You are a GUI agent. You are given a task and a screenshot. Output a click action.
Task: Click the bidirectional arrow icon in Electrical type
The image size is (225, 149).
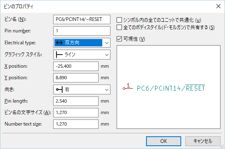59,43
